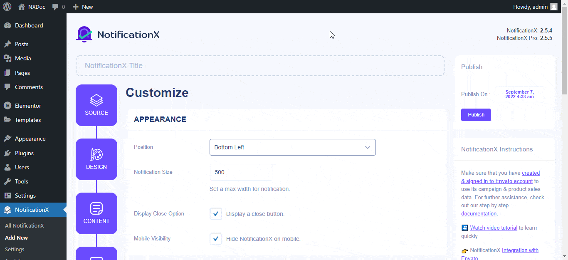Screen dimensions: 568x260
Task: Open All NotificationX submenu item
Action: (24, 225)
